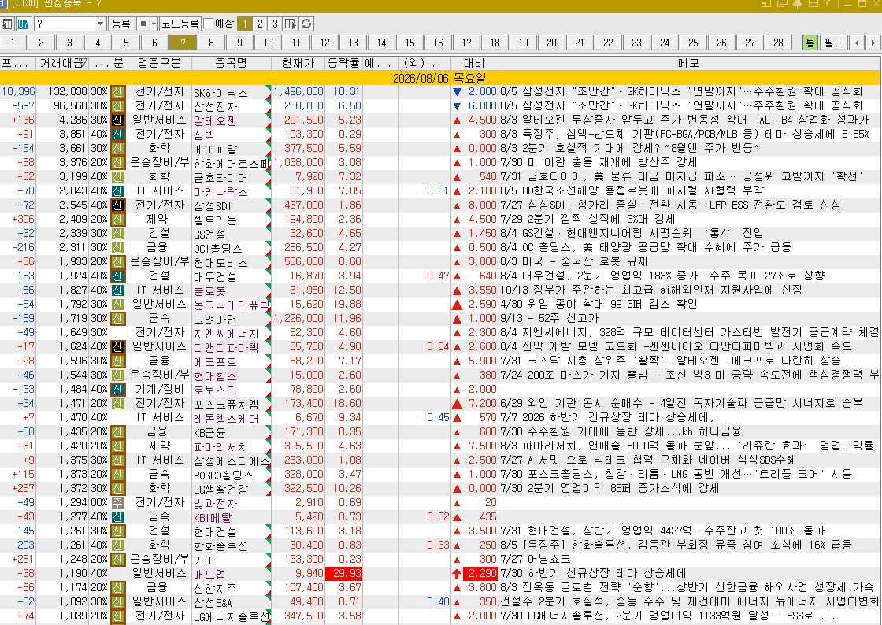This screenshot has height=625, width=882.
Task: Click the 신 badge in 기아 row
Action: 117,559
